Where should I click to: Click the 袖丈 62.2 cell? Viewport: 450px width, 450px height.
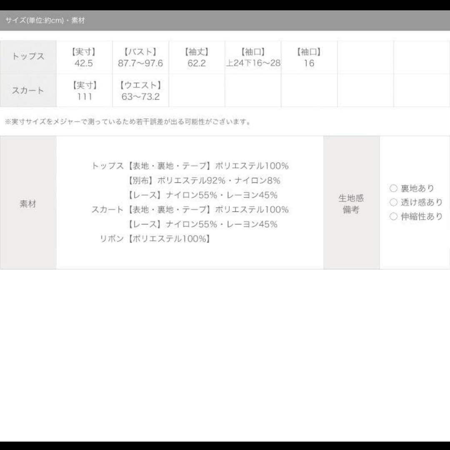197,57
